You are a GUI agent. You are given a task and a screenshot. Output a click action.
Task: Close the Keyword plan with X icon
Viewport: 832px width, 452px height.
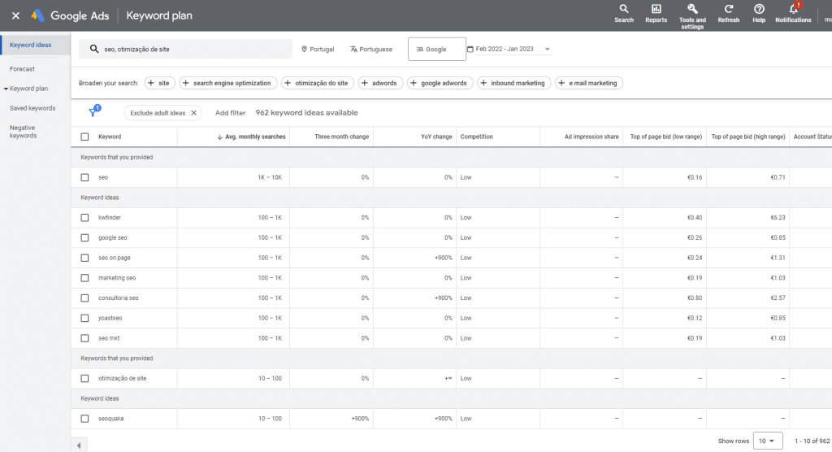(x=15, y=15)
